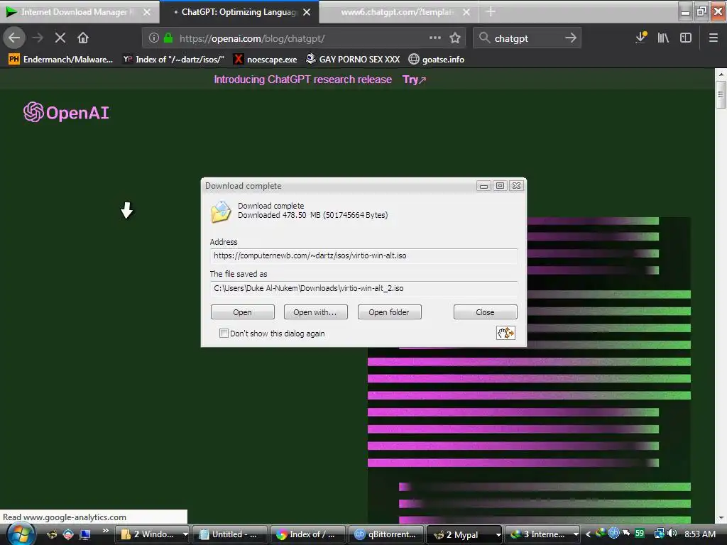Click the drag-and-drop hand icon in dialog
The width and height of the screenshot is (727, 545).
(505, 333)
